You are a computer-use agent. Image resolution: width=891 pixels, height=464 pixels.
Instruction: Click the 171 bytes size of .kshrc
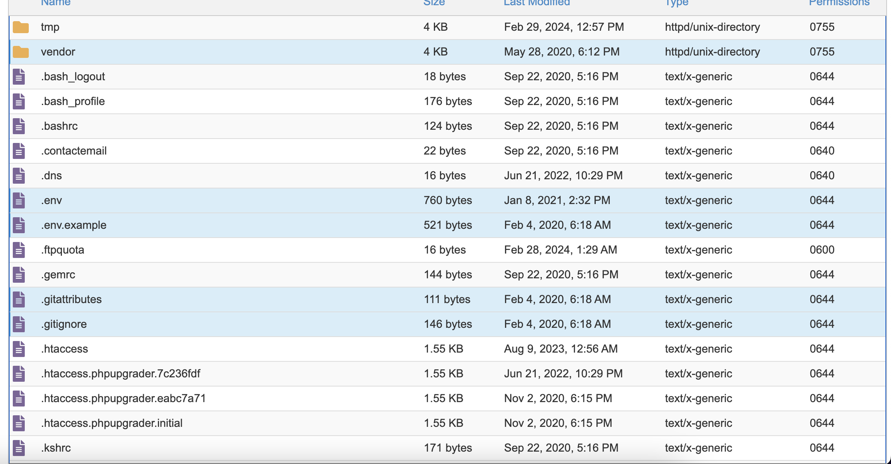coord(448,448)
